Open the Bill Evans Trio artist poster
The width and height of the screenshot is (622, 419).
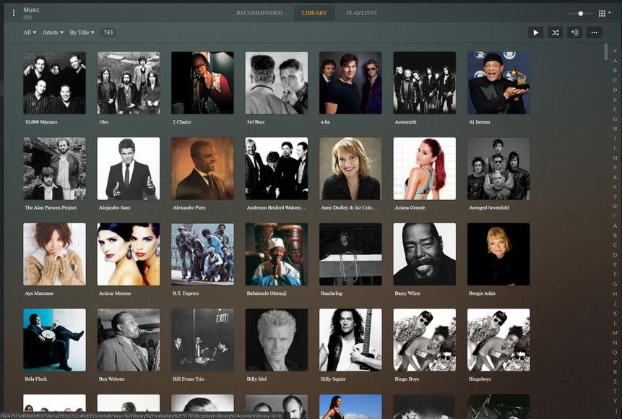pyautogui.click(x=202, y=340)
